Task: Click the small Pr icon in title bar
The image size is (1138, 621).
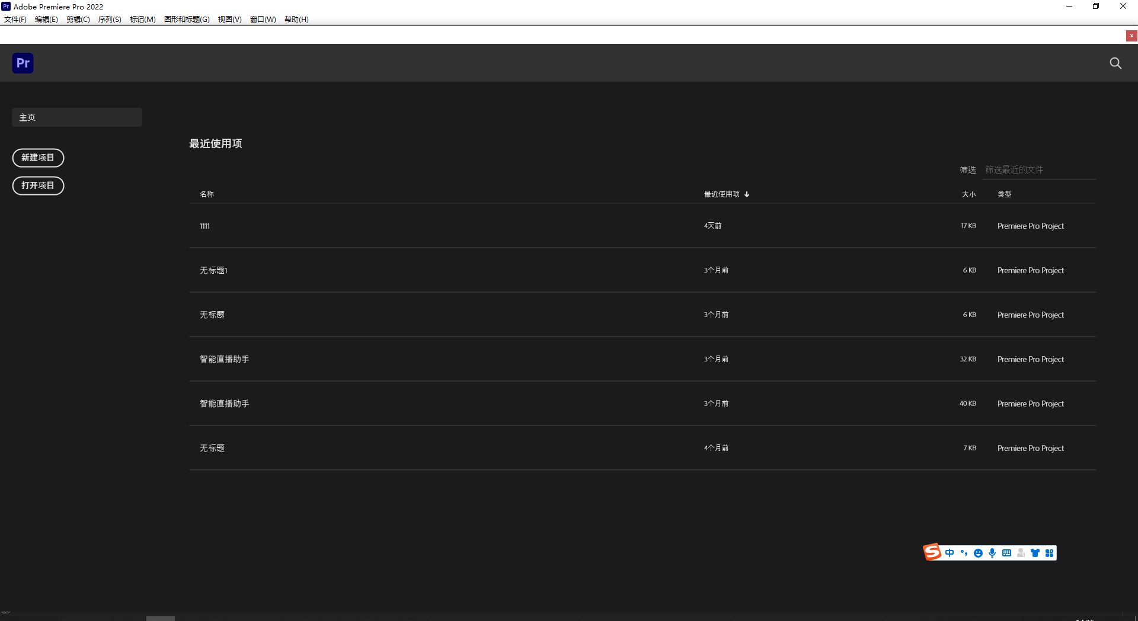Action: (6, 7)
